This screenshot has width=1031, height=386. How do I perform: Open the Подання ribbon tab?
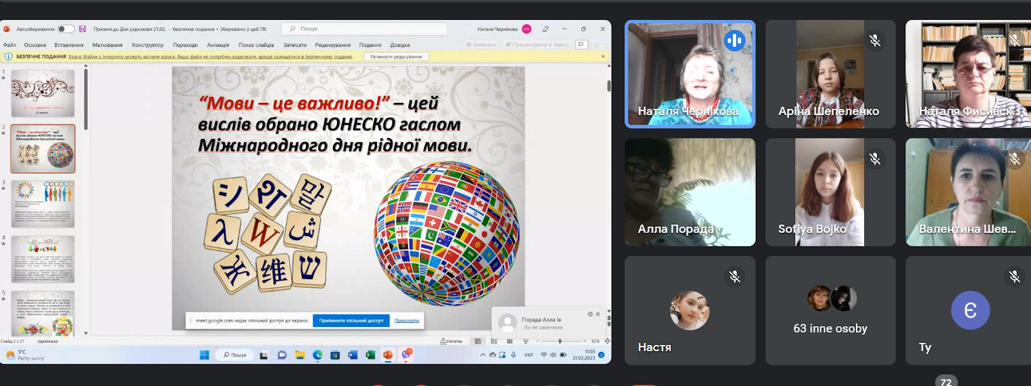[371, 45]
